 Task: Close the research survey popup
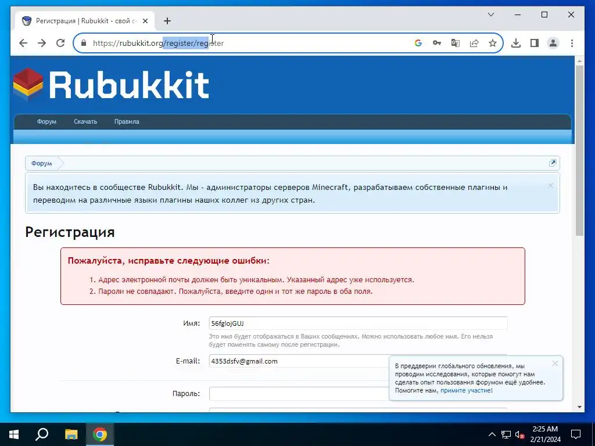(555, 364)
